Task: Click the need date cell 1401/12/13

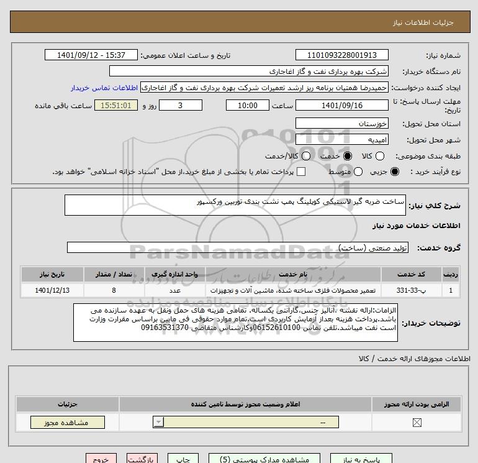Action: [x=52, y=290]
